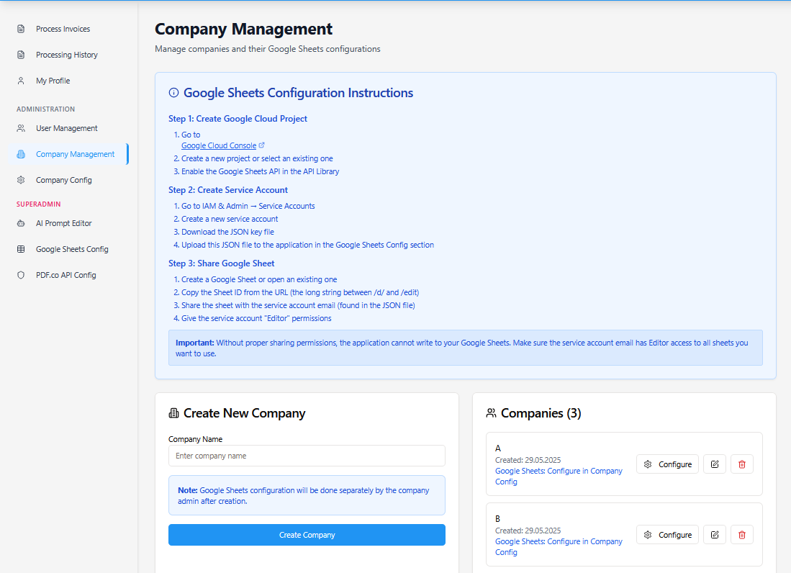
Task: Open Processing History from the sidebar
Action: pos(66,55)
